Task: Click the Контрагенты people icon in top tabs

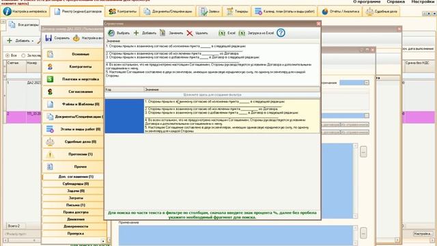Action: pos(112,12)
